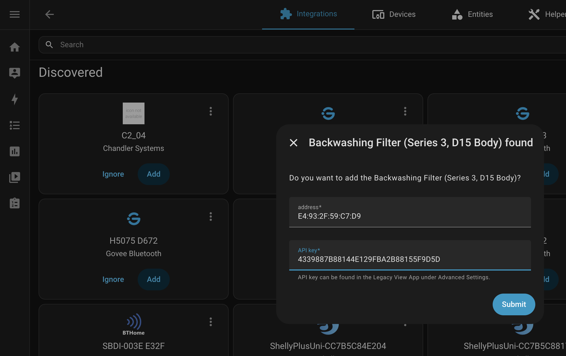Close the Backwashing Filter dialog
This screenshot has height=356, width=566.
click(294, 143)
